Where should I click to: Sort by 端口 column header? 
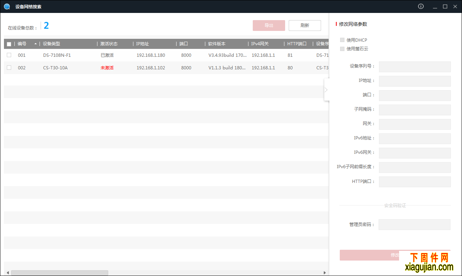pos(184,44)
